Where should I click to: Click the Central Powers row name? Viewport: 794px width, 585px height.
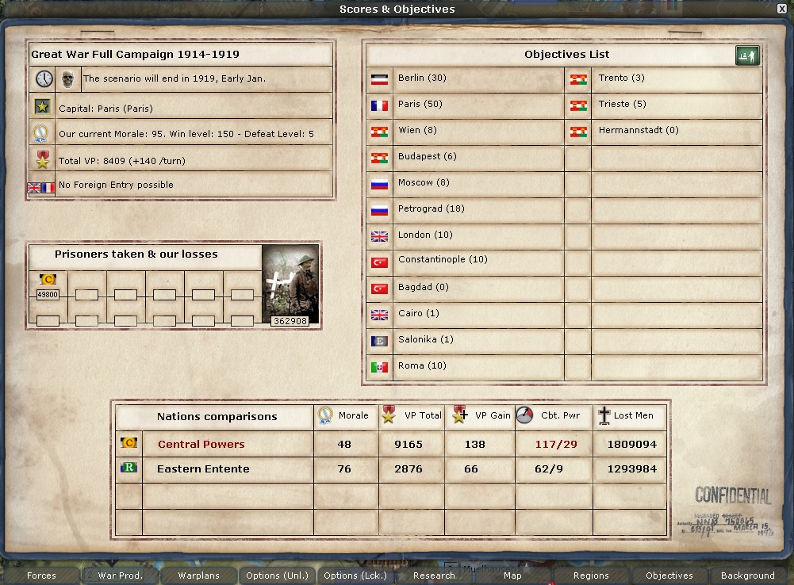[201, 444]
